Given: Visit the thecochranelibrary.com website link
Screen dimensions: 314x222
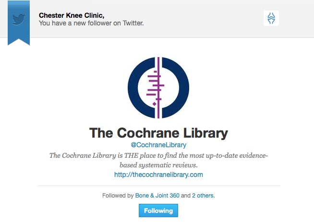Looking at the screenshot, I should pos(158,175).
